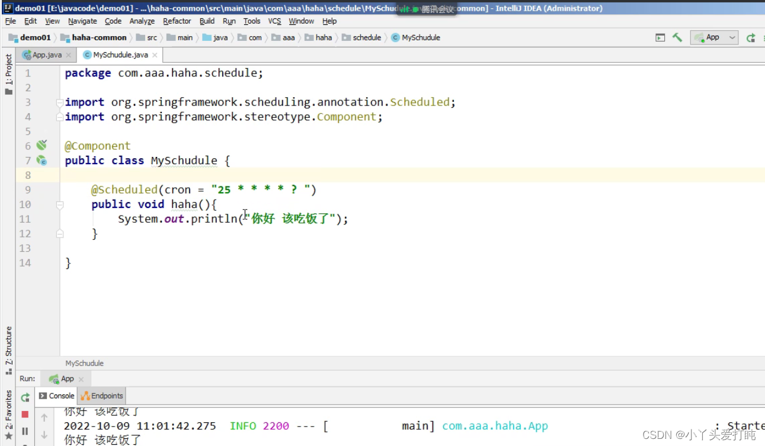
Task: Click the Build Project hammer icon
Action: click(677, 37)
